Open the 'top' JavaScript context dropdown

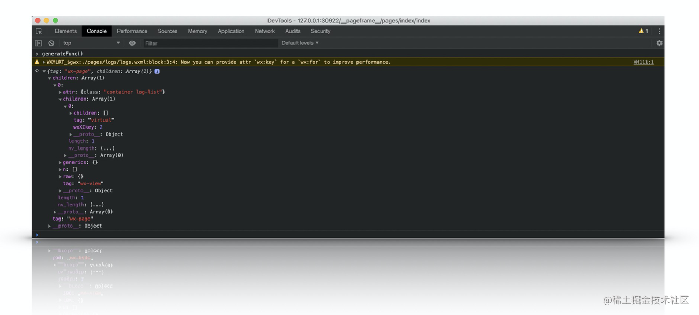point(91,43)
